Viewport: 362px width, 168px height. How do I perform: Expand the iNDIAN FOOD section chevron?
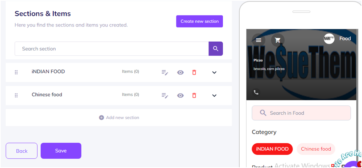tap(214, 72)
